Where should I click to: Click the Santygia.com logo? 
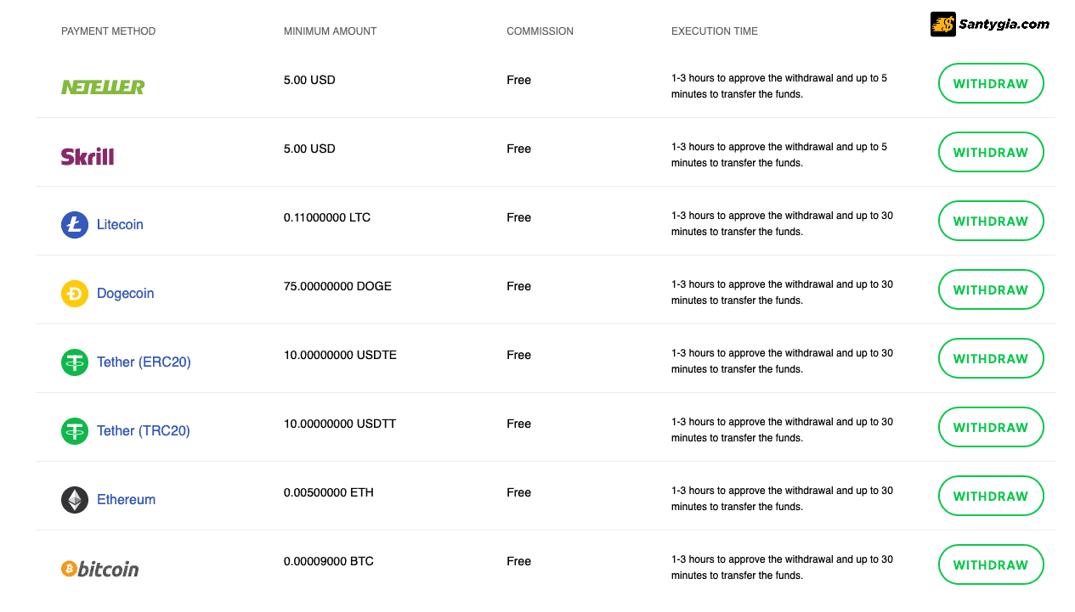(x=990, y=24)
